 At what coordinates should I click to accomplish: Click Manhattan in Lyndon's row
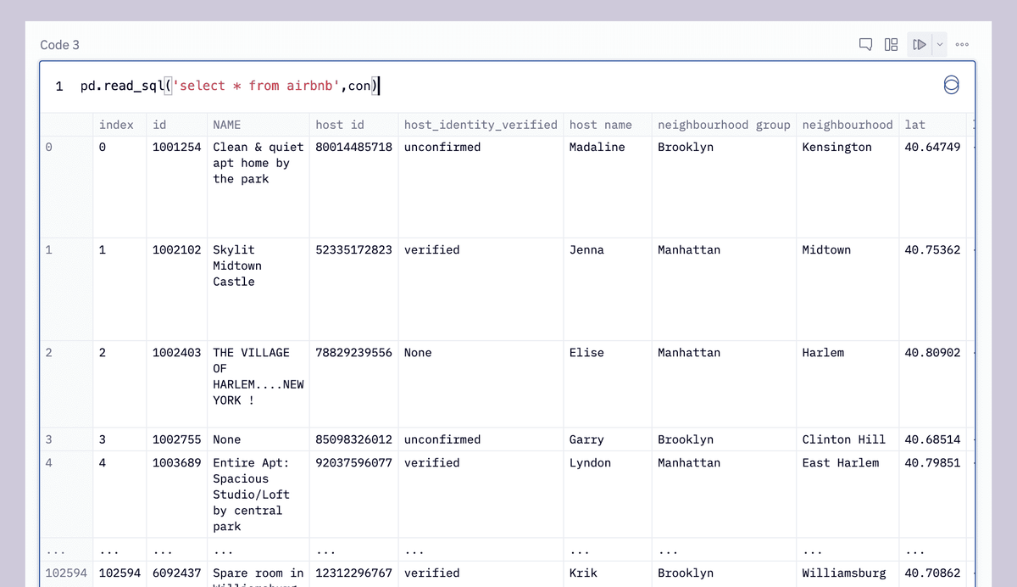tap(689, 462)
